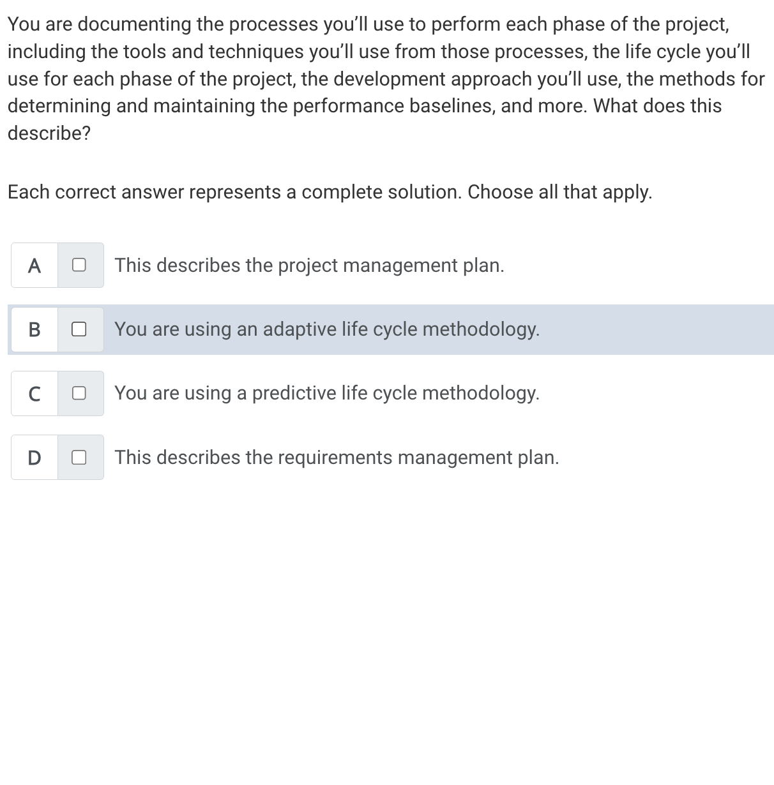Click the row stating 'You are using a predictive life cycle methodology'
774x785 pixels.
(328, 393)
